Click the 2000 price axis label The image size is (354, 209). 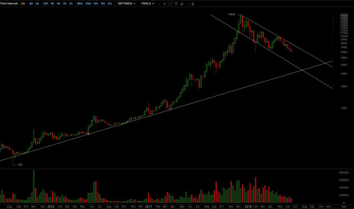344,86
